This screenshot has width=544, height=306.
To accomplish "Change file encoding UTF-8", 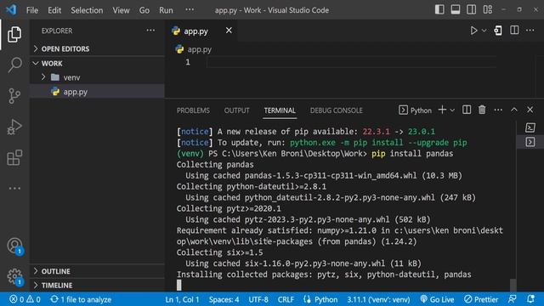I will click(x=258, y=299).
